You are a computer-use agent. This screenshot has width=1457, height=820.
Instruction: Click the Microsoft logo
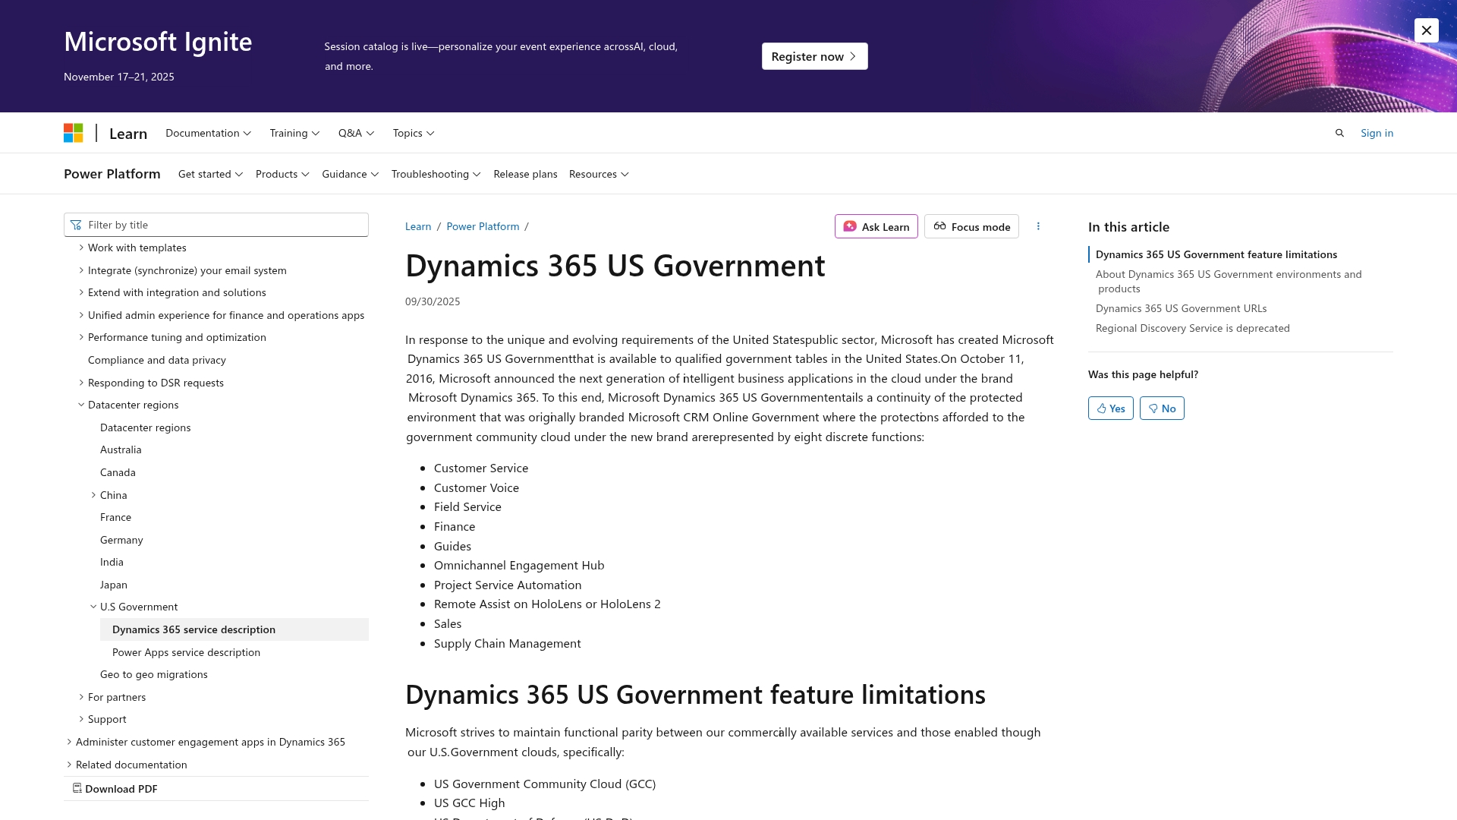[x=74, y=132]
